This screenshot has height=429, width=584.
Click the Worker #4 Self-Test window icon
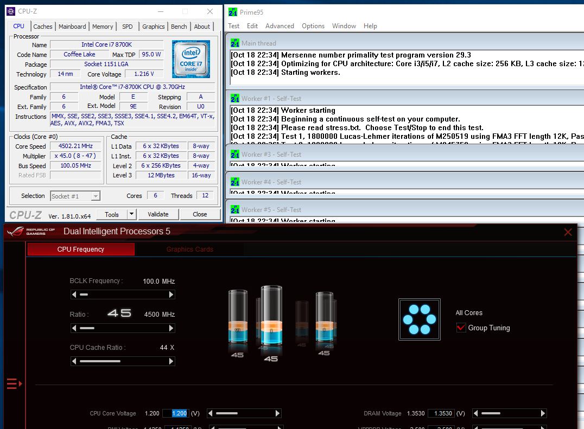[x=234, y=182]
